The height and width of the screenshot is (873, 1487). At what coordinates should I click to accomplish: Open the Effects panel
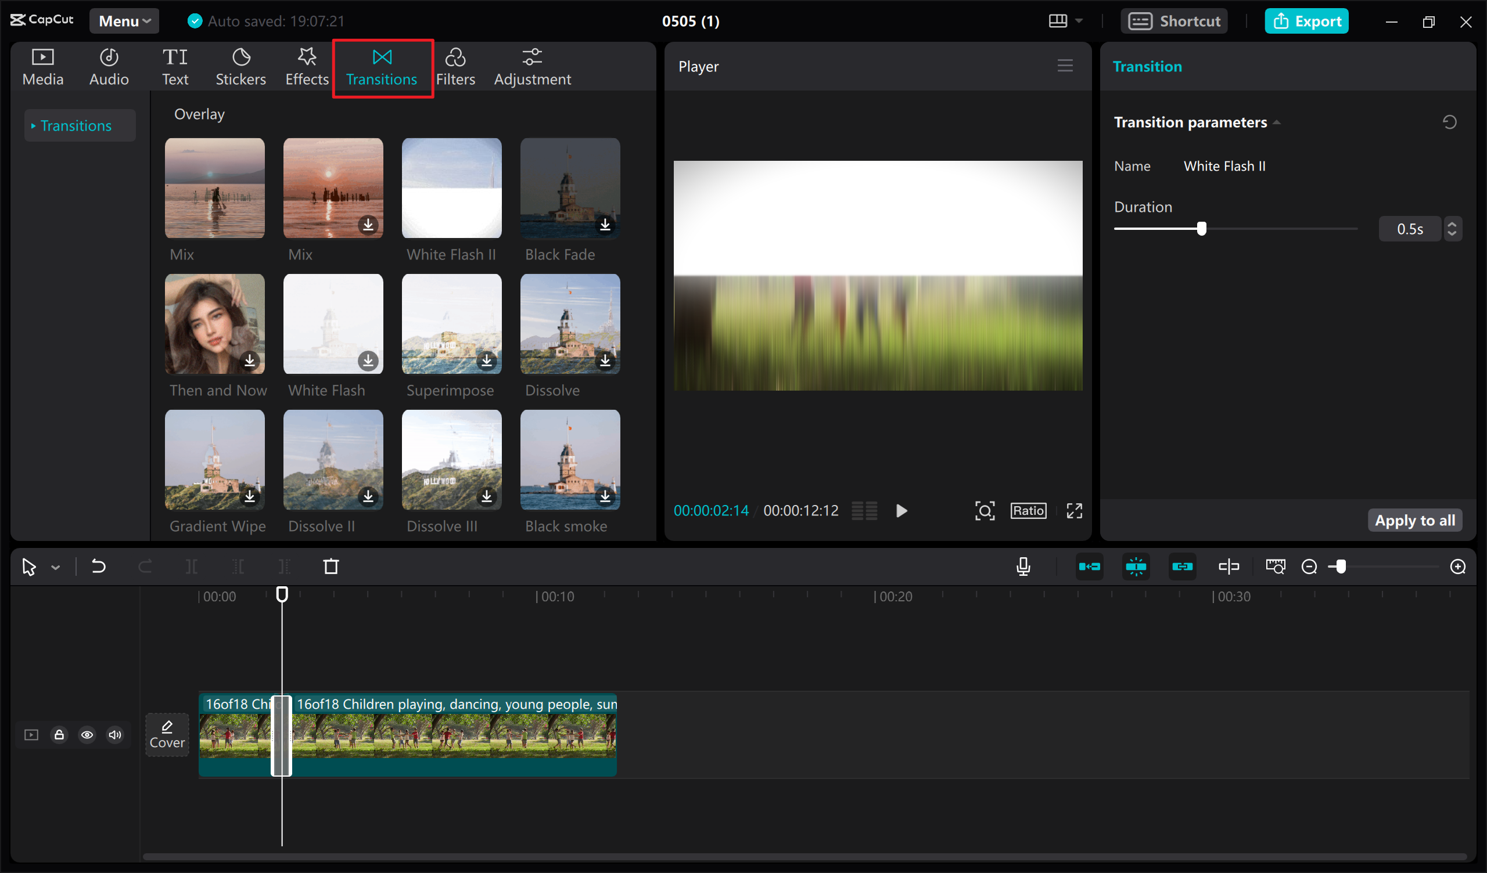click(x=306, y=66)
